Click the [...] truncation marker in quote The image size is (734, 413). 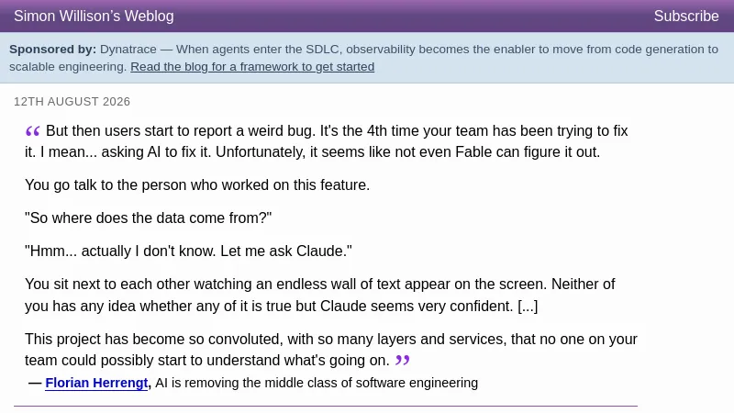point(528,306)
